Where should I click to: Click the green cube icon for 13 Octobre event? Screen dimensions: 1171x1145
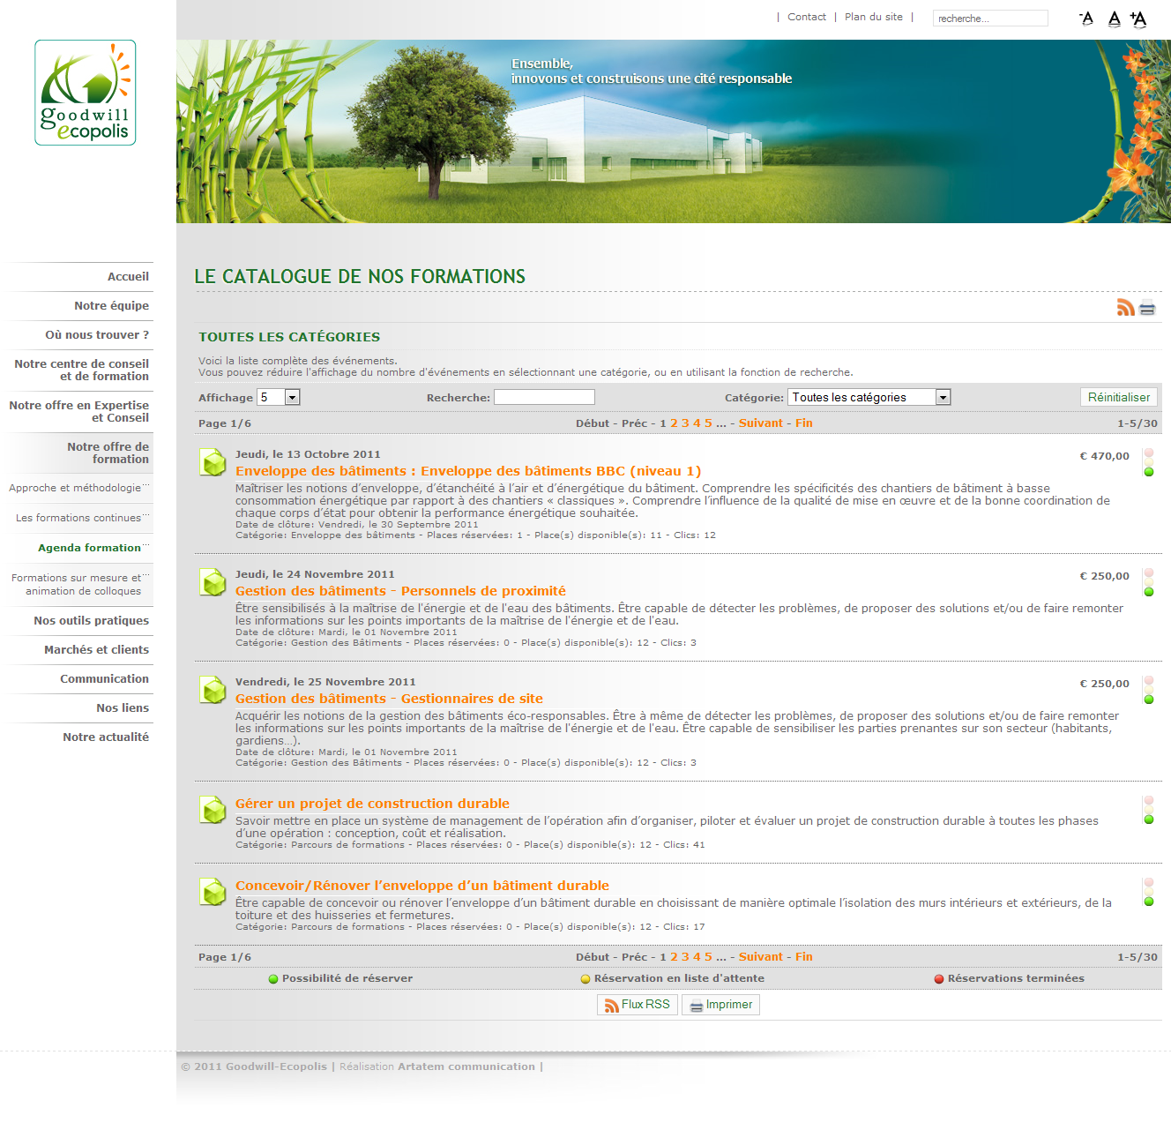click(213, 461)
